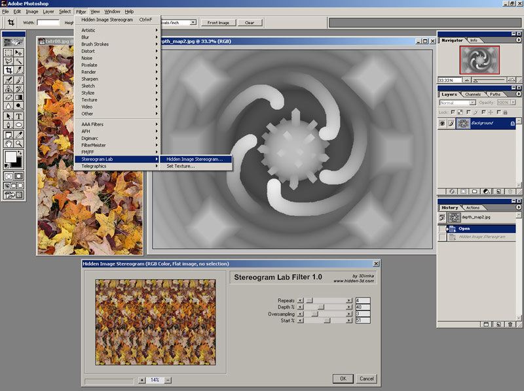Screen dimensions: 524x391
Task: Click the Layers panel trash icon
Action: pyautogui.click(x=510, y=192)
